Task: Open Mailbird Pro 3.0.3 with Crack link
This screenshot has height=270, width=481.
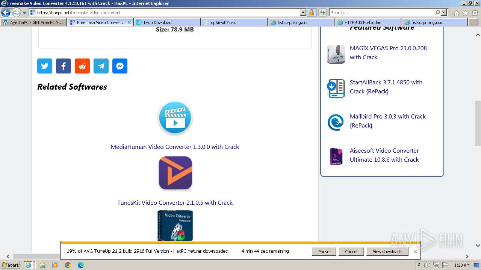Action: [388, 121]
